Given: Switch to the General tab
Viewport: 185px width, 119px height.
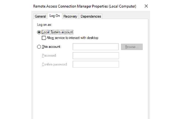Looking at the screenshot, I should coord(40,16).
